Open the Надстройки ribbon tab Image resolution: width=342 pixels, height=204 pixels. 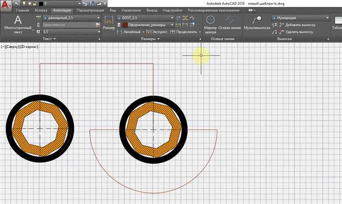[172, 10]
